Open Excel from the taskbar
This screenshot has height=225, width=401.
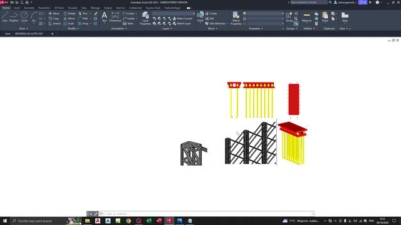pos(149,221)
